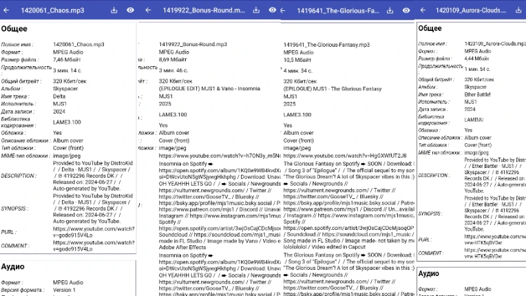The height and width of the screenshot is (296, 526).
Task: Click the 1419922_Bonus-Round.m... header title
Action: point(204,10)
